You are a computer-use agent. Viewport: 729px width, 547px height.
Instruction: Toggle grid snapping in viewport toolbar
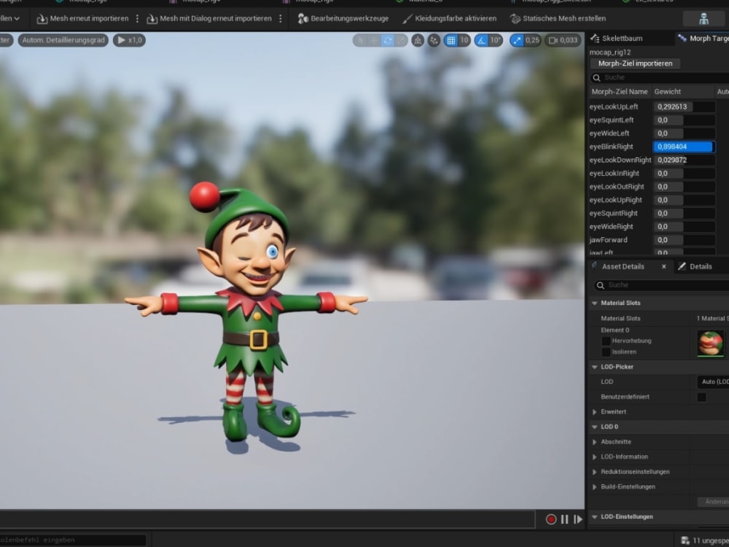coord(451,40)
